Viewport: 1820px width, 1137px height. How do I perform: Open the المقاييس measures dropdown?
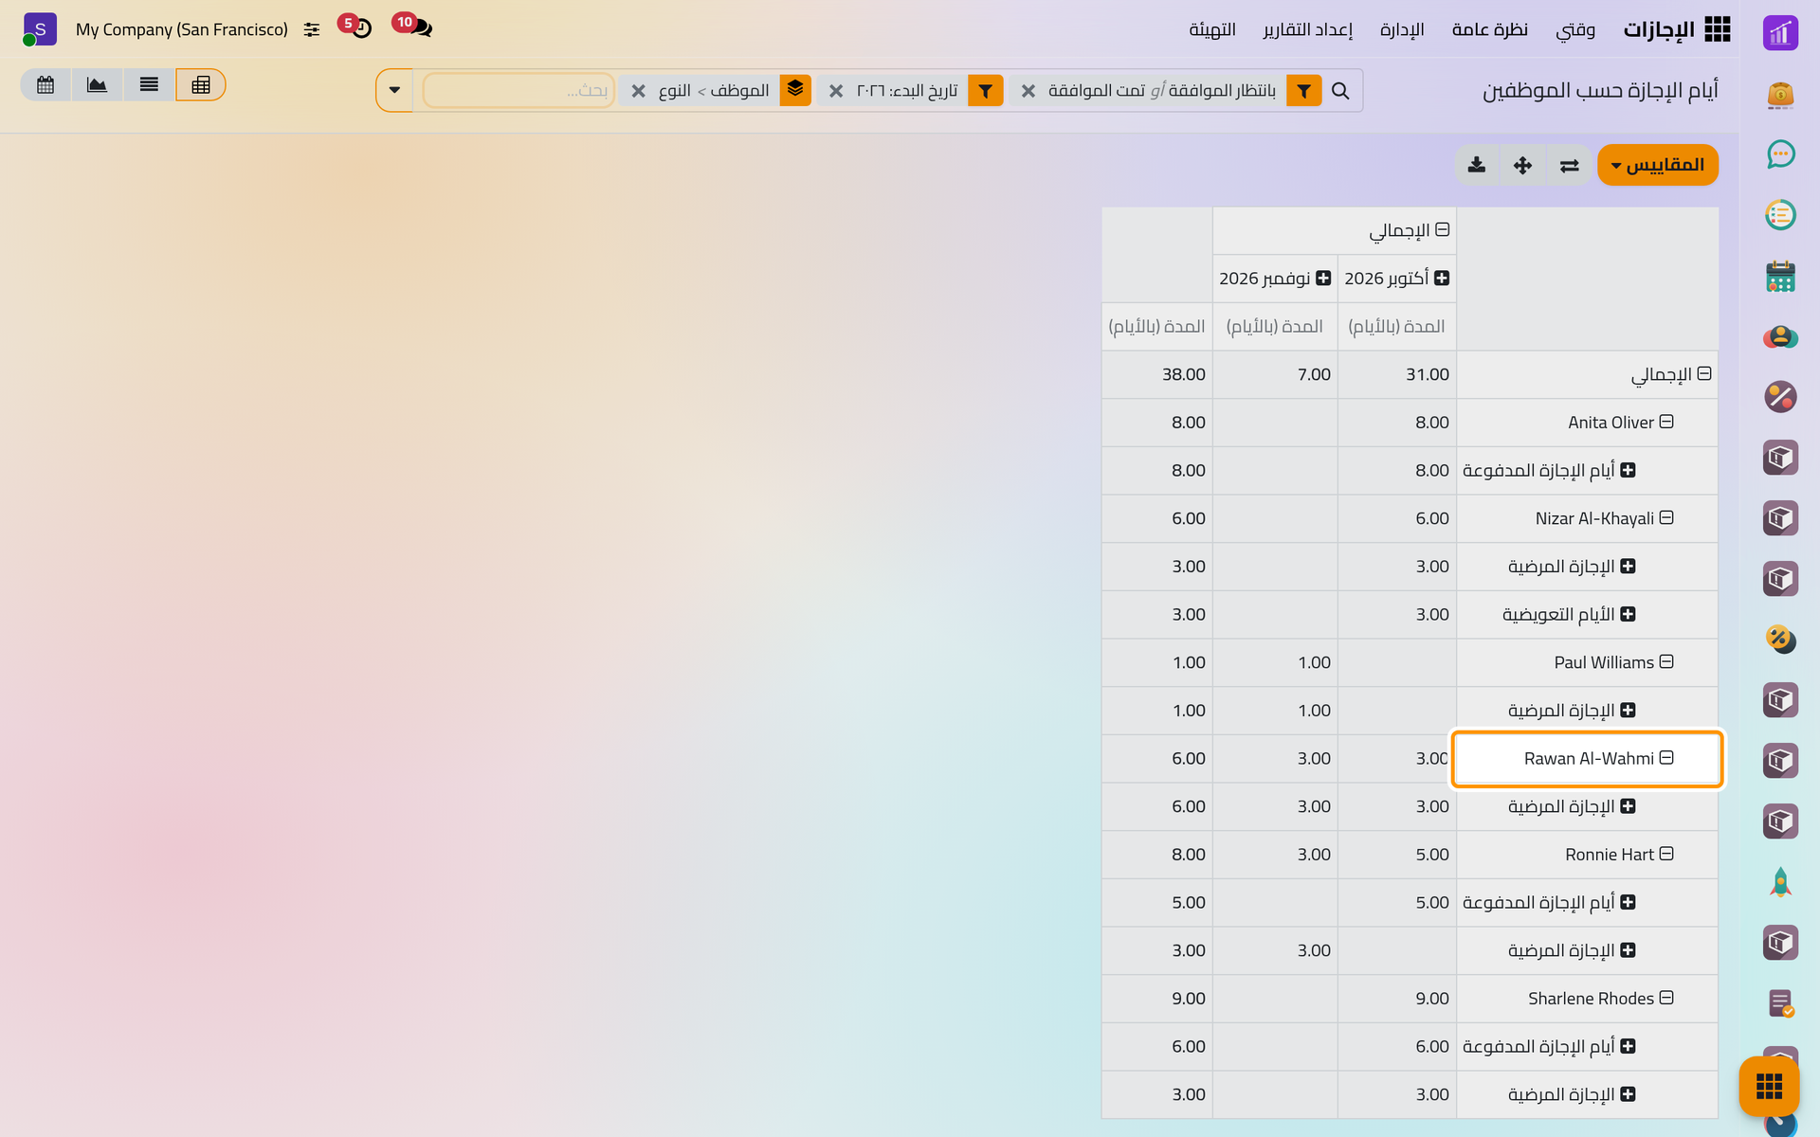tap(1657, 165)
